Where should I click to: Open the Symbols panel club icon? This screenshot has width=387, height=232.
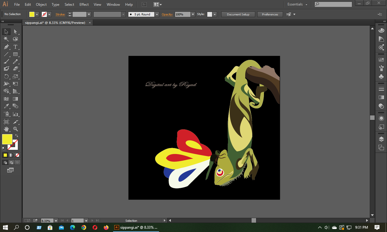381,77
